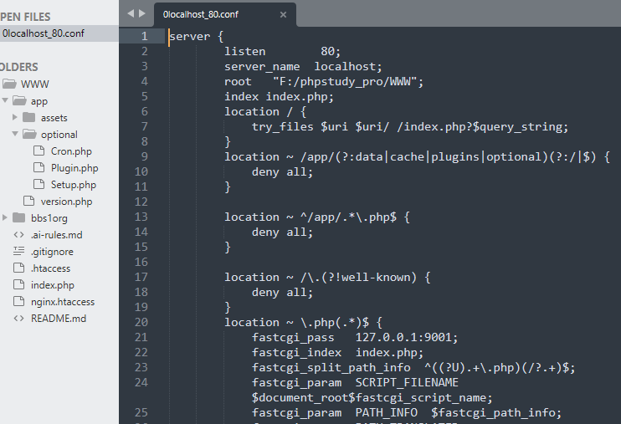Expand the assets folder arrow
This screenshot has height=424, width=621.
(15, 117)
